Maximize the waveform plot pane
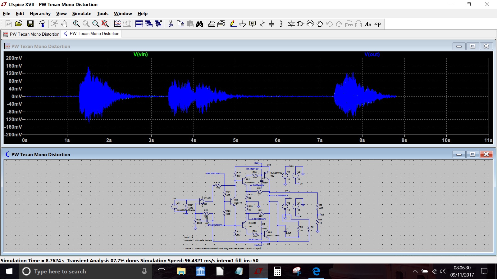497x279 pixels. click(472, 46)
